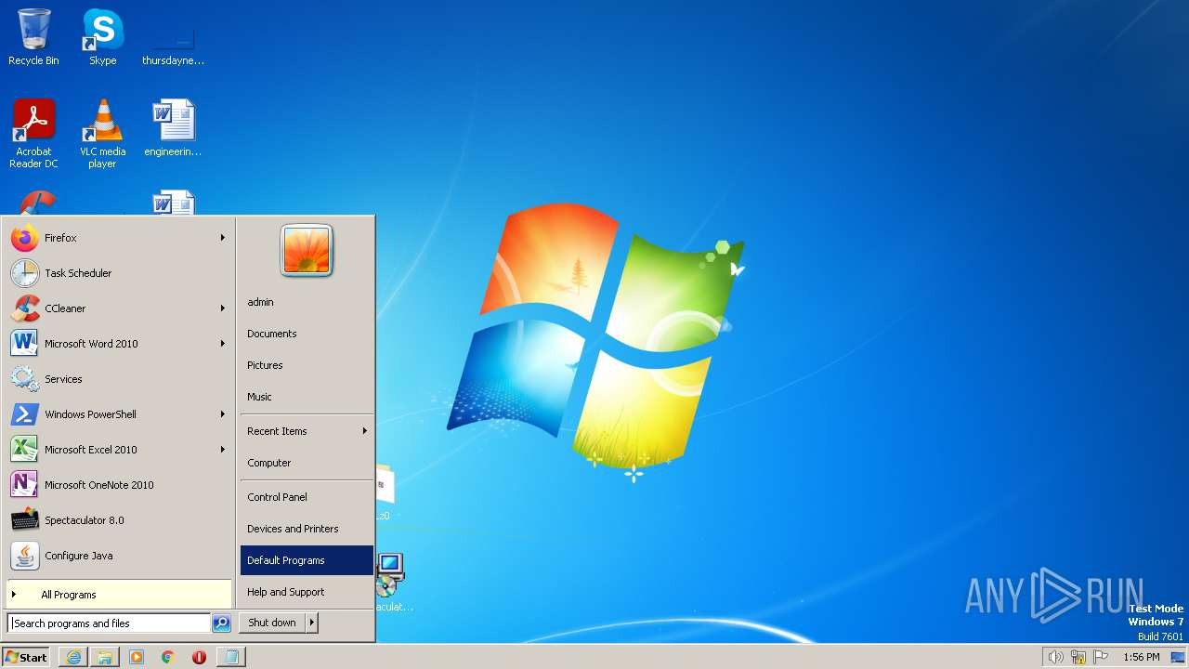
Task: Open Microsoft Excel 2010
Action: pos(118,450)
